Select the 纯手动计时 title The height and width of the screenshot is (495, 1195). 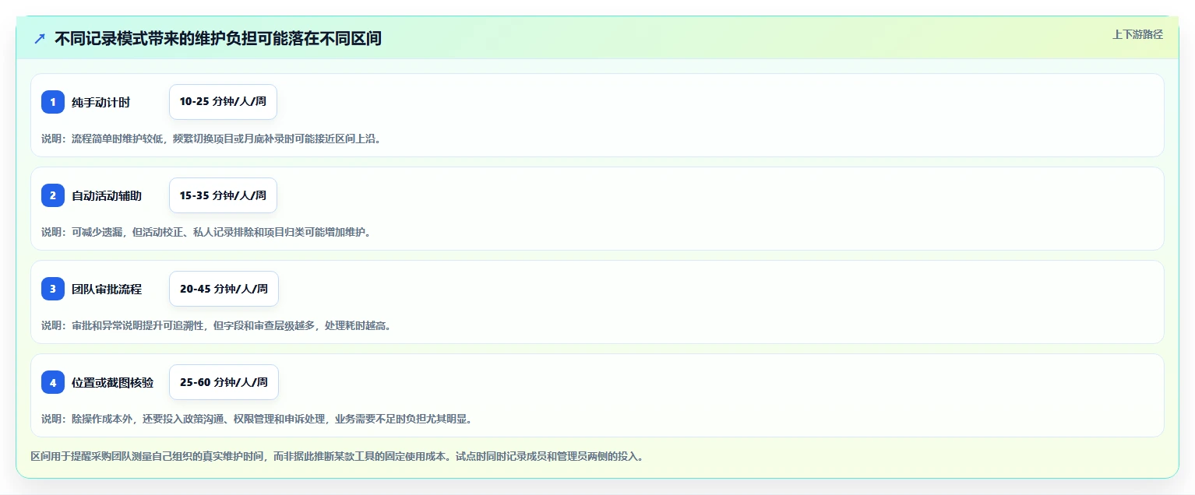coord(101,102)
